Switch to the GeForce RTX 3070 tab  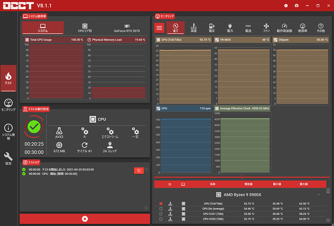pyautogui.click(x=127, y=28)
